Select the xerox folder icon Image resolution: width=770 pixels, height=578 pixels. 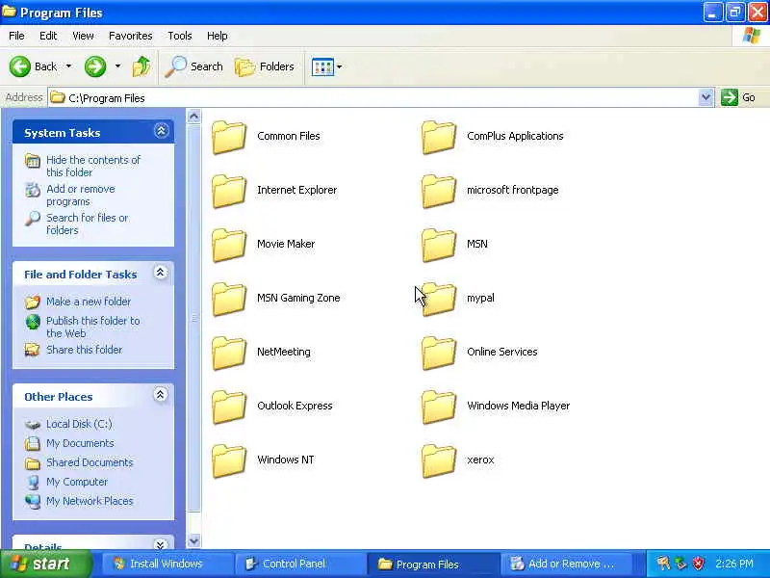(x=439, y=461)
